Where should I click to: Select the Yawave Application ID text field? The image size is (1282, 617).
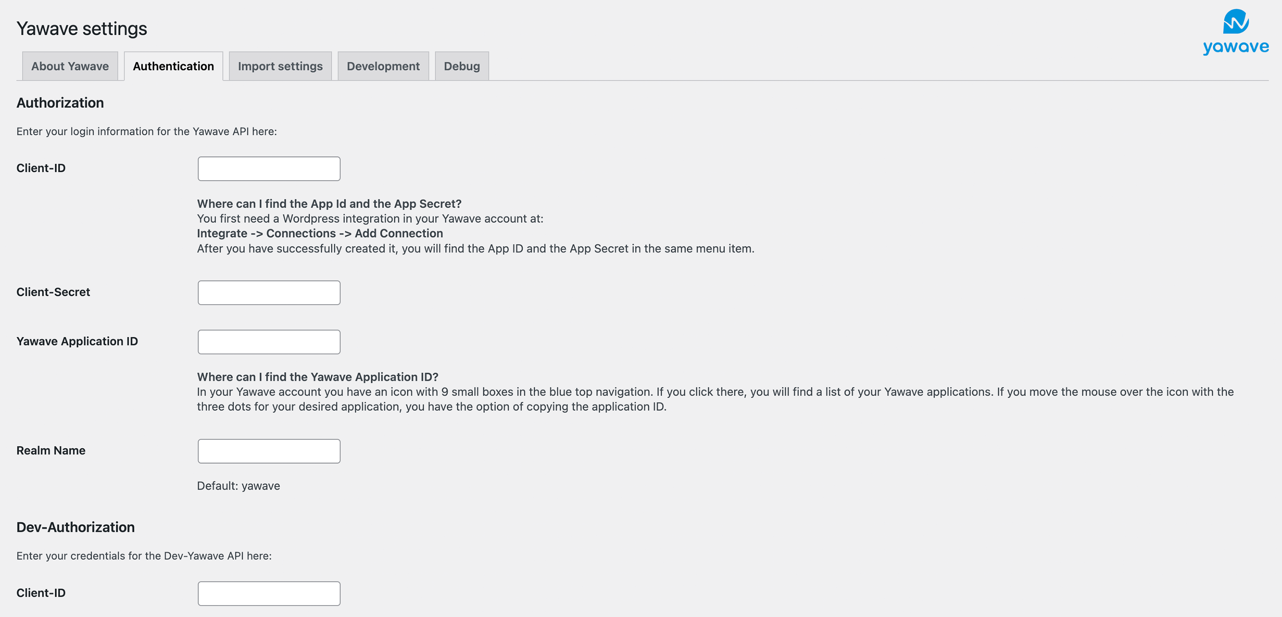tap(269, 342)
